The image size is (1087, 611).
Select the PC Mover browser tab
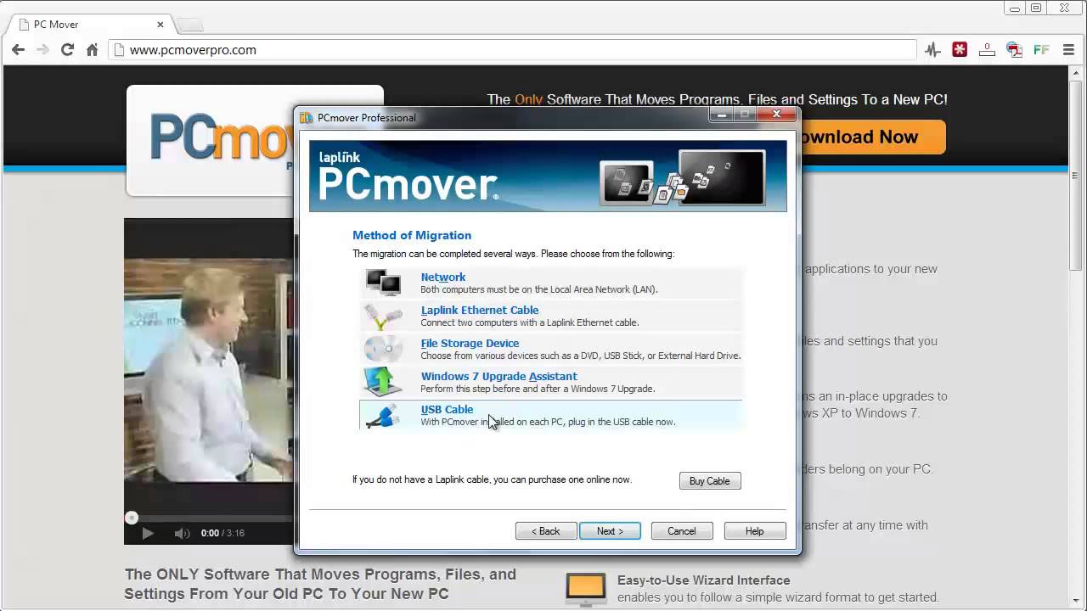(x=90, y=24)
